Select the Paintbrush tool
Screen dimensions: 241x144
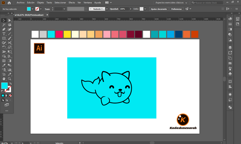pyautogui.click(x=9, y=38)
